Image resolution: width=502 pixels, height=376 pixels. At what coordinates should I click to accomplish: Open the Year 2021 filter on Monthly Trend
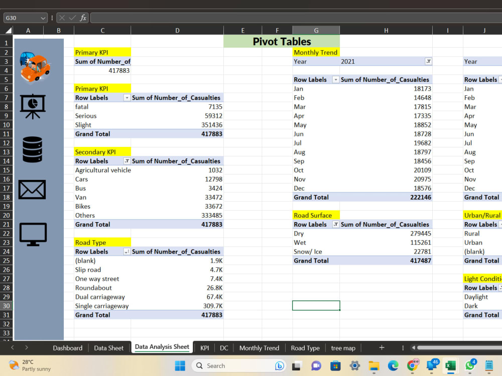pyautogui.click(x=427, y=61)
